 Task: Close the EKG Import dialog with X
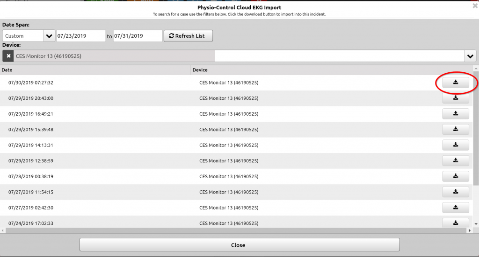tap(475, 6)
